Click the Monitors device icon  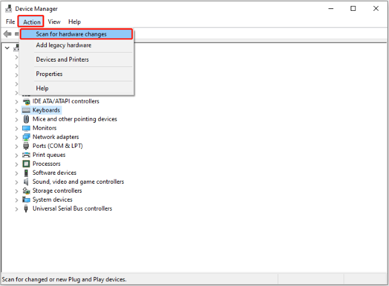[26, 128]
